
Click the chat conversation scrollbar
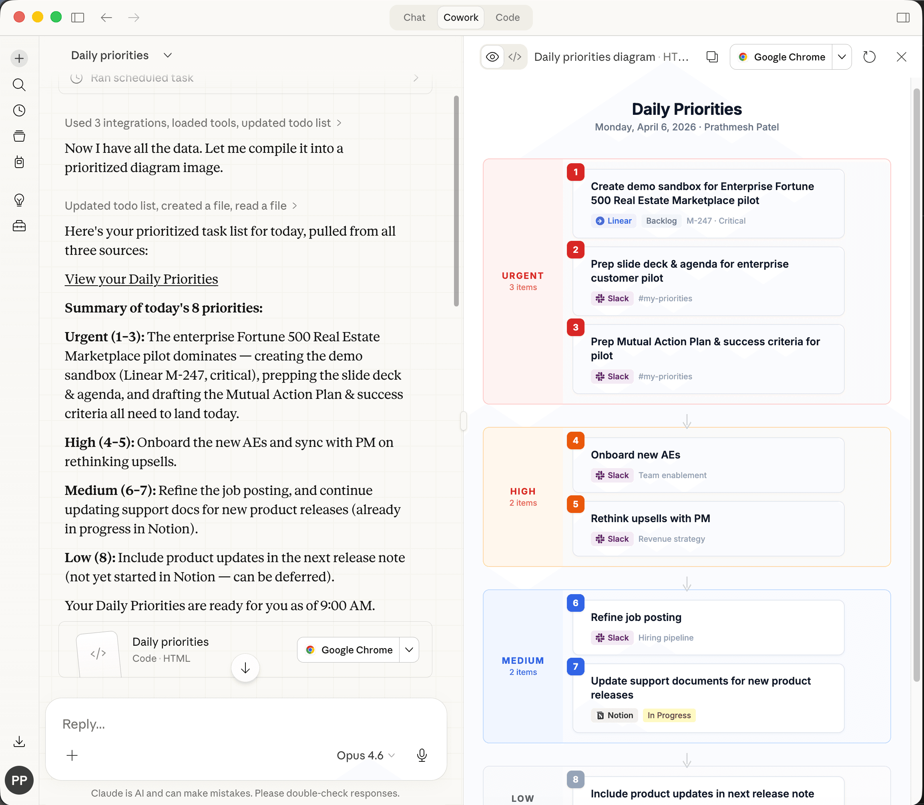point(456,201)
